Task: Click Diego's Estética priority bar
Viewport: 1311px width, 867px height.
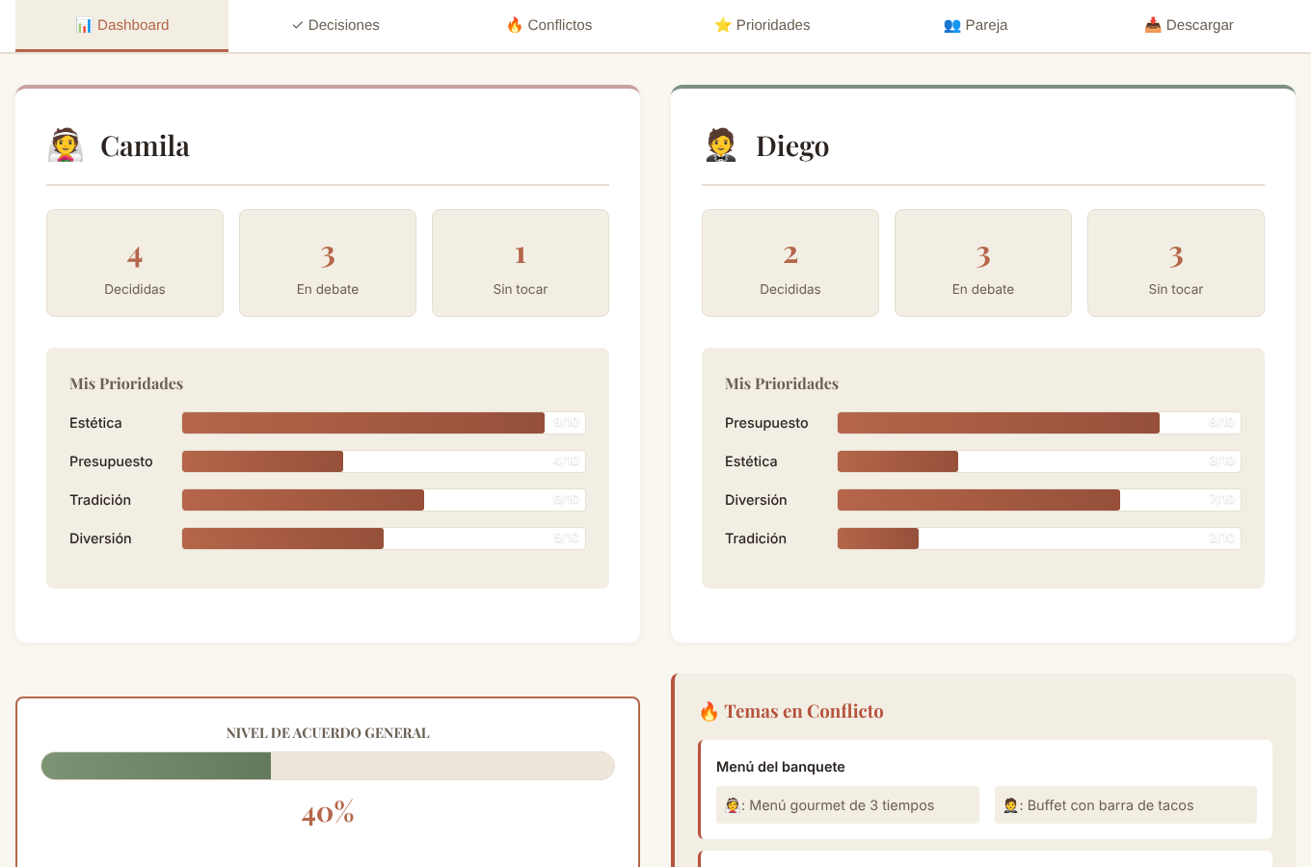Action: [1039, 461]
